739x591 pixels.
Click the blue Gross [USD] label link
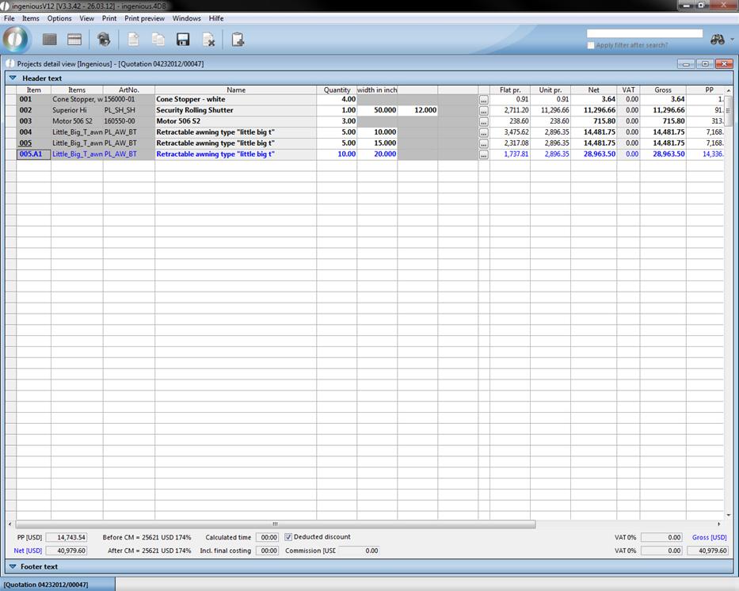709,537
